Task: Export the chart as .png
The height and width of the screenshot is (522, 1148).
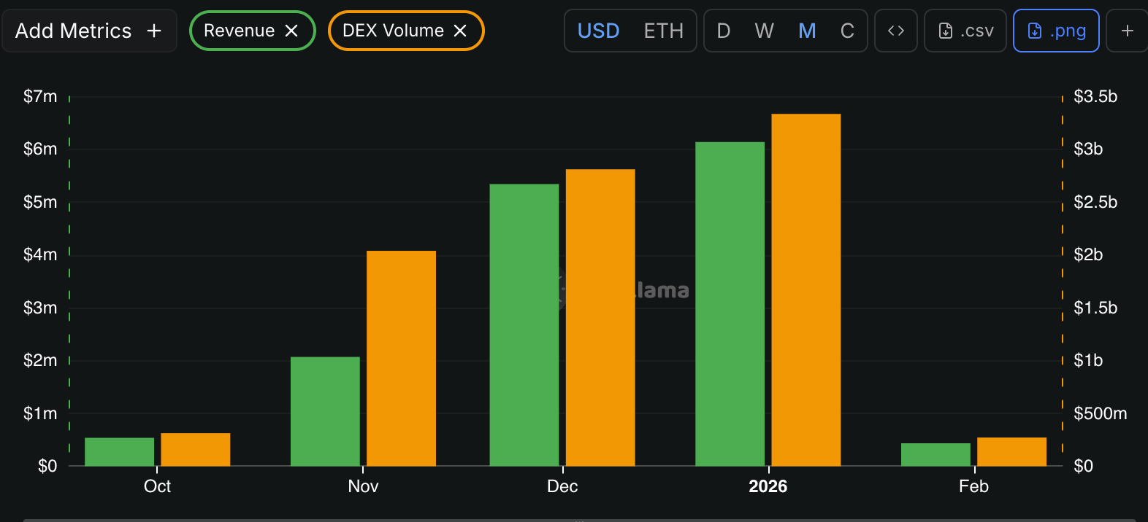Action: 1056,31
